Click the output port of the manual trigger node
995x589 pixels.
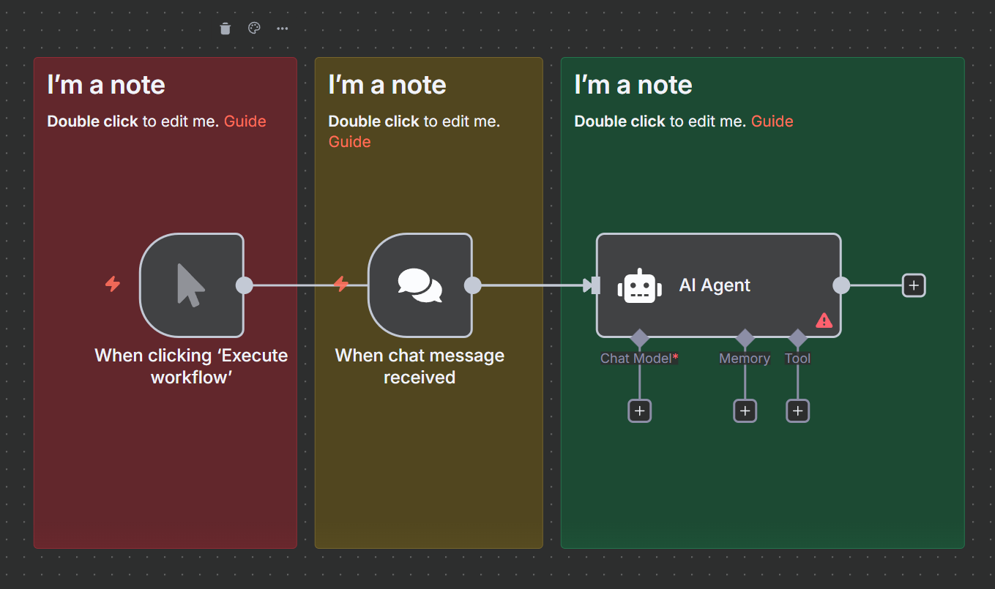pyautogui.click(x=245, y=285)
